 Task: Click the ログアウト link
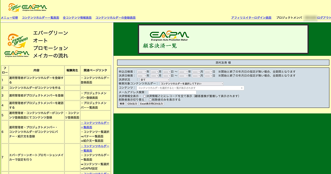[324, 17]
